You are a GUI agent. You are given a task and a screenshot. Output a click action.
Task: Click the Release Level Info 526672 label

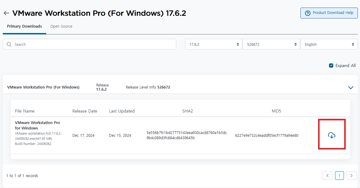tap(148, 87)
